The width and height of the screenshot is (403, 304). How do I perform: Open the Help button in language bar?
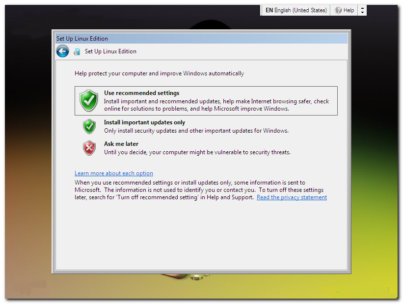[x=344, y=10]
